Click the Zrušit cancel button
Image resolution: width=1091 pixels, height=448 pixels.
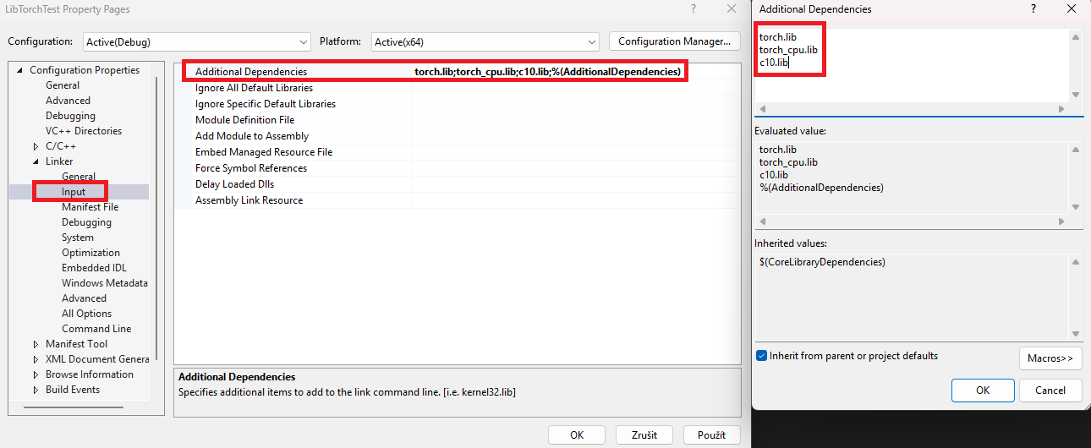point(644,435)
